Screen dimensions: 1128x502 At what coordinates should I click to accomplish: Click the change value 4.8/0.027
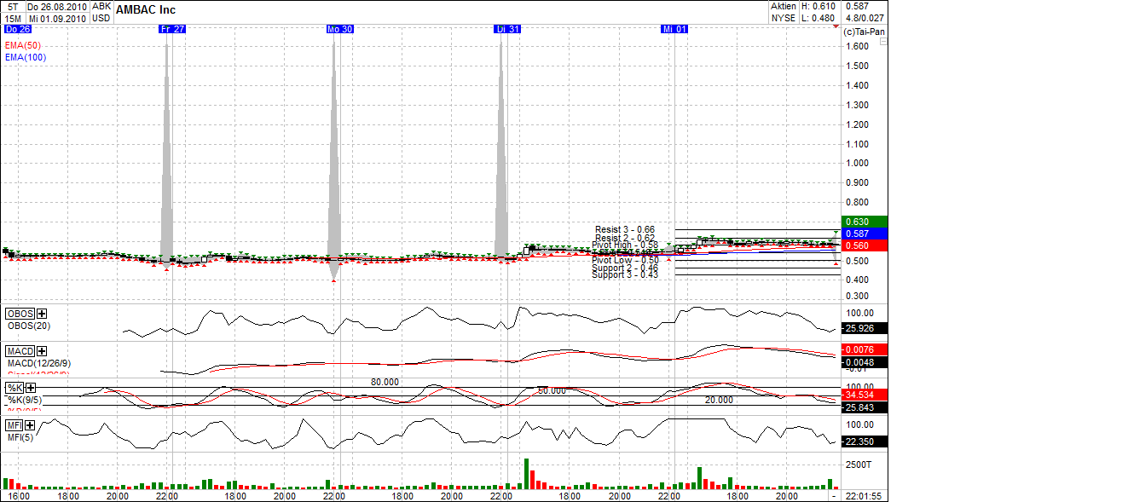[x=865, y=18]
